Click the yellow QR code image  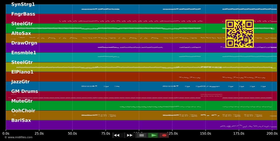[240, 34]
